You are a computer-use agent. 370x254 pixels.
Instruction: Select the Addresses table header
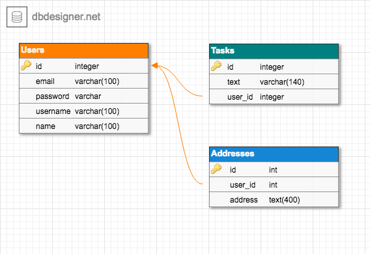click(x=274, y=154)
